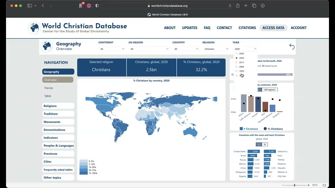
Task: Click the zoom out minus icon
Action: click(283, 185)
